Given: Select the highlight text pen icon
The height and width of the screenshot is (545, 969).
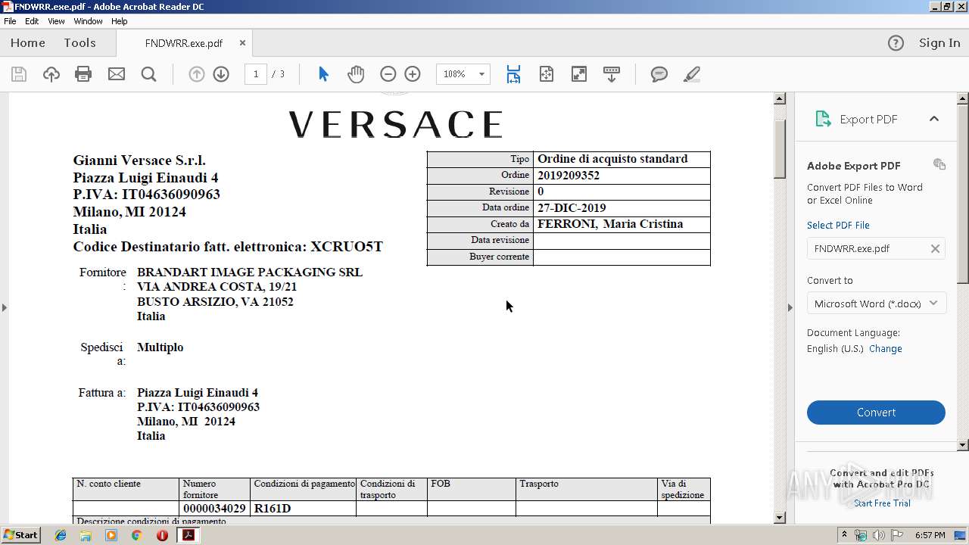Looking at the screenshot, I should (x=691, y=74).
